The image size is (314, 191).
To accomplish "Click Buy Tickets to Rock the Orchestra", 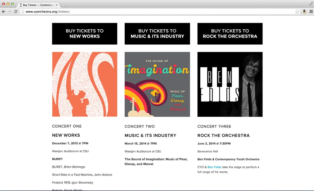I will pyautogui.click(x=230, y=34).
